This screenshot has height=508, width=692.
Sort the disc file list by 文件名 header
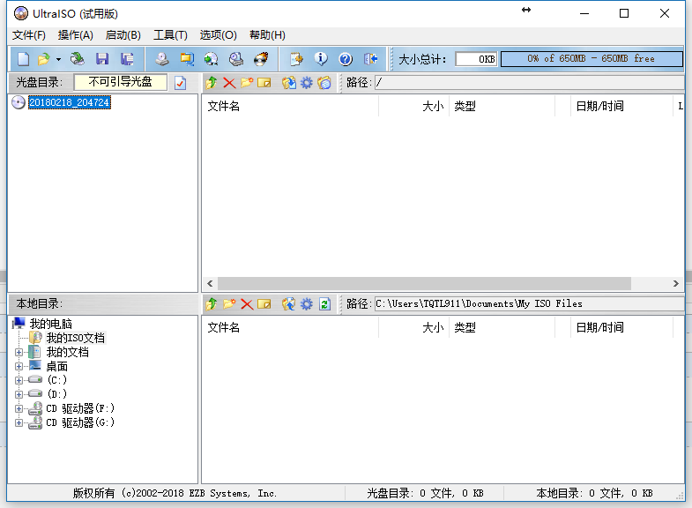point(290,106)
